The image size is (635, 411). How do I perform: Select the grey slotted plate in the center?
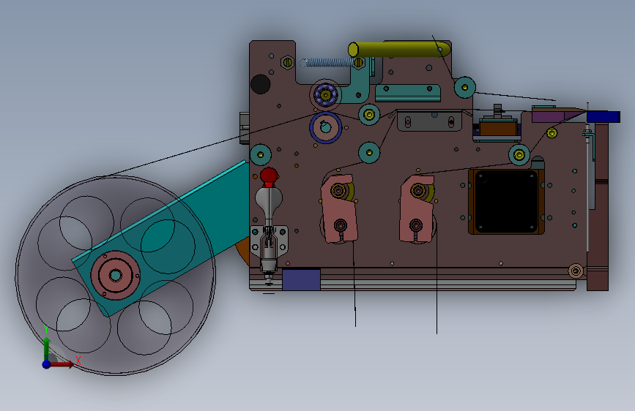pyautogui.click(x=430, y=121)
